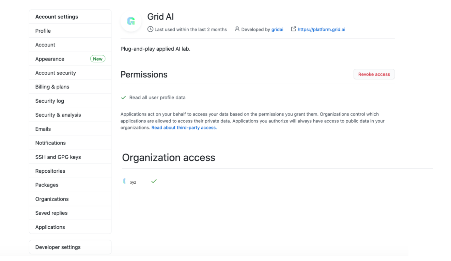The width and height of the screenshot is (451, 261).
Task: Open Account security settings
Action: click(70, 73)
